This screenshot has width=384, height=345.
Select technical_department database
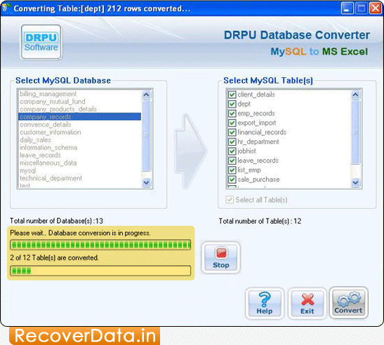(79, 178)
